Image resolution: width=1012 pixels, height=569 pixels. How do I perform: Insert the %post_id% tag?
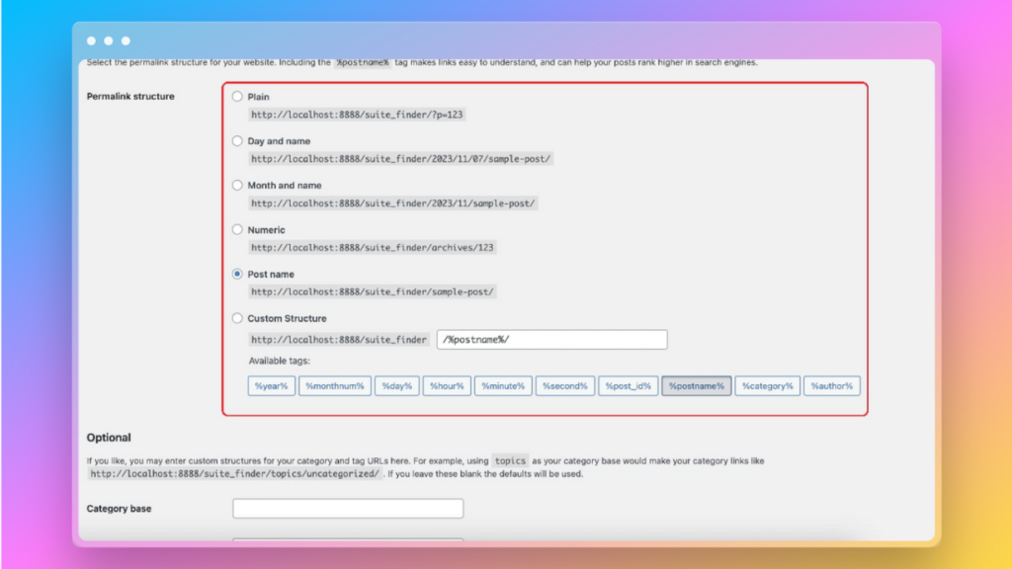pos(628,386)
